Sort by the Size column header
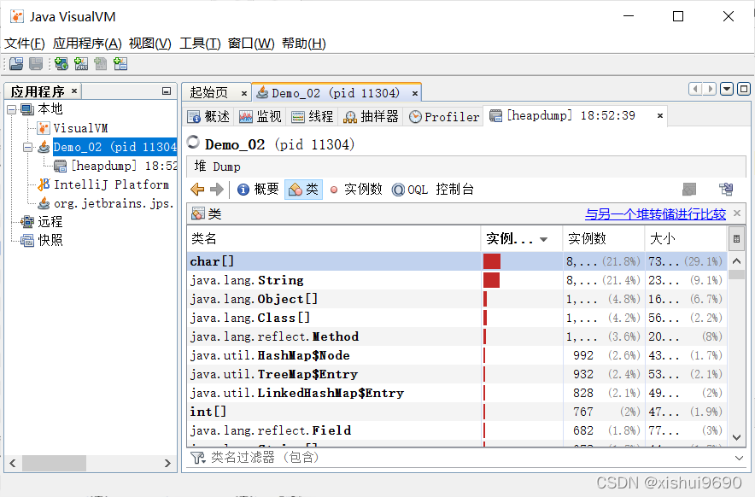Viewport: 755px width, 497px height. [686, 238]
